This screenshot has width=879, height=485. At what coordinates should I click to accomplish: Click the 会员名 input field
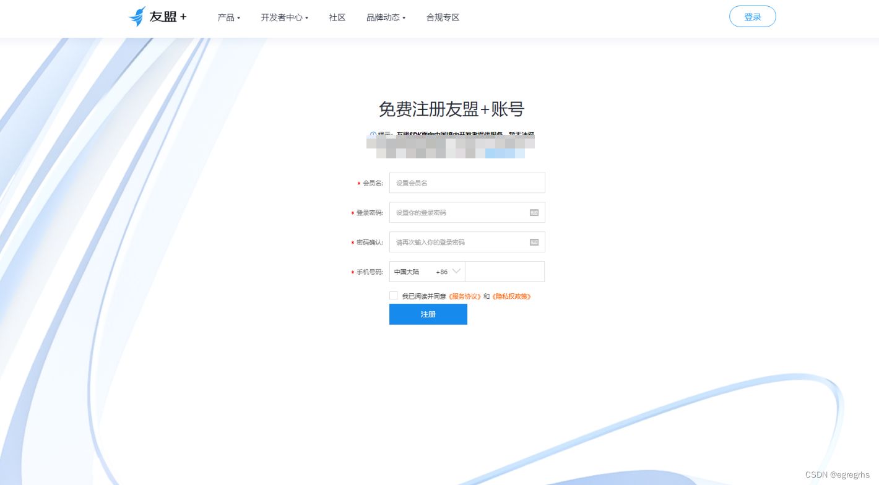pos(467,182)
